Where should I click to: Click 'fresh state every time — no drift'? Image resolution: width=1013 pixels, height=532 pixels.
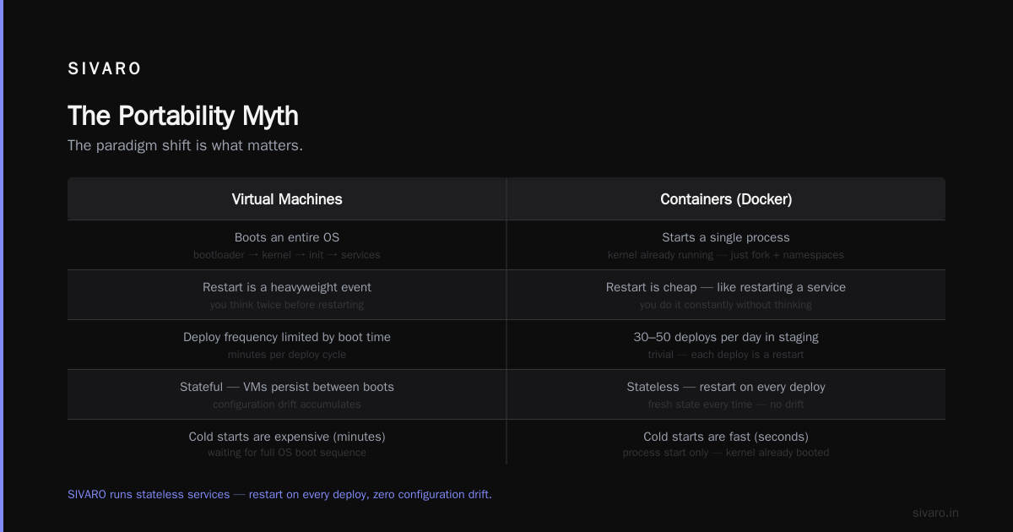pyautogui.click(x=726, y=404)
